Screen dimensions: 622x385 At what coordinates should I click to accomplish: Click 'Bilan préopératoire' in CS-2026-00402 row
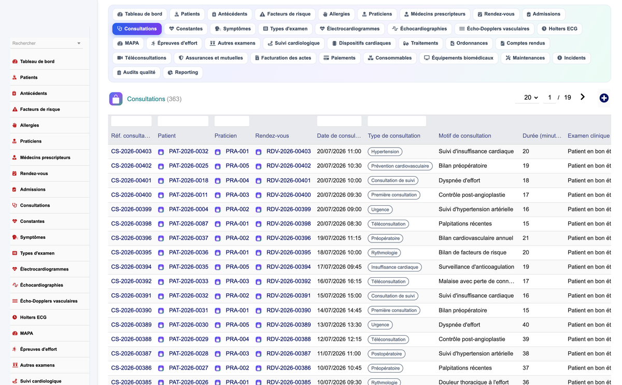coord(463,166)
